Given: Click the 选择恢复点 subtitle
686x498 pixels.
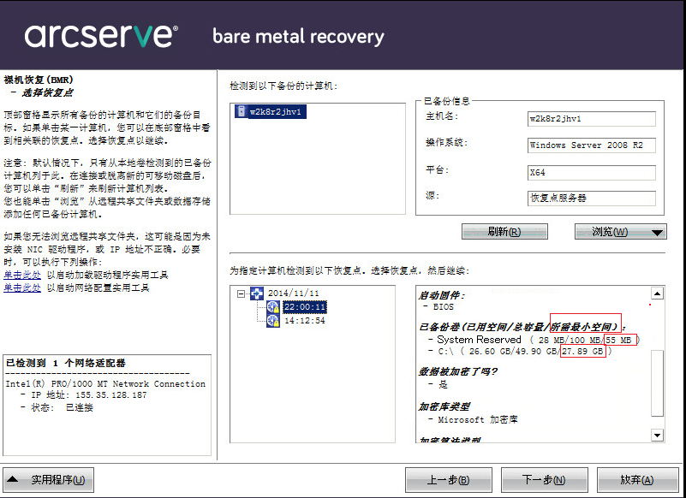Looking at the screenshot, I should [47, 92].
